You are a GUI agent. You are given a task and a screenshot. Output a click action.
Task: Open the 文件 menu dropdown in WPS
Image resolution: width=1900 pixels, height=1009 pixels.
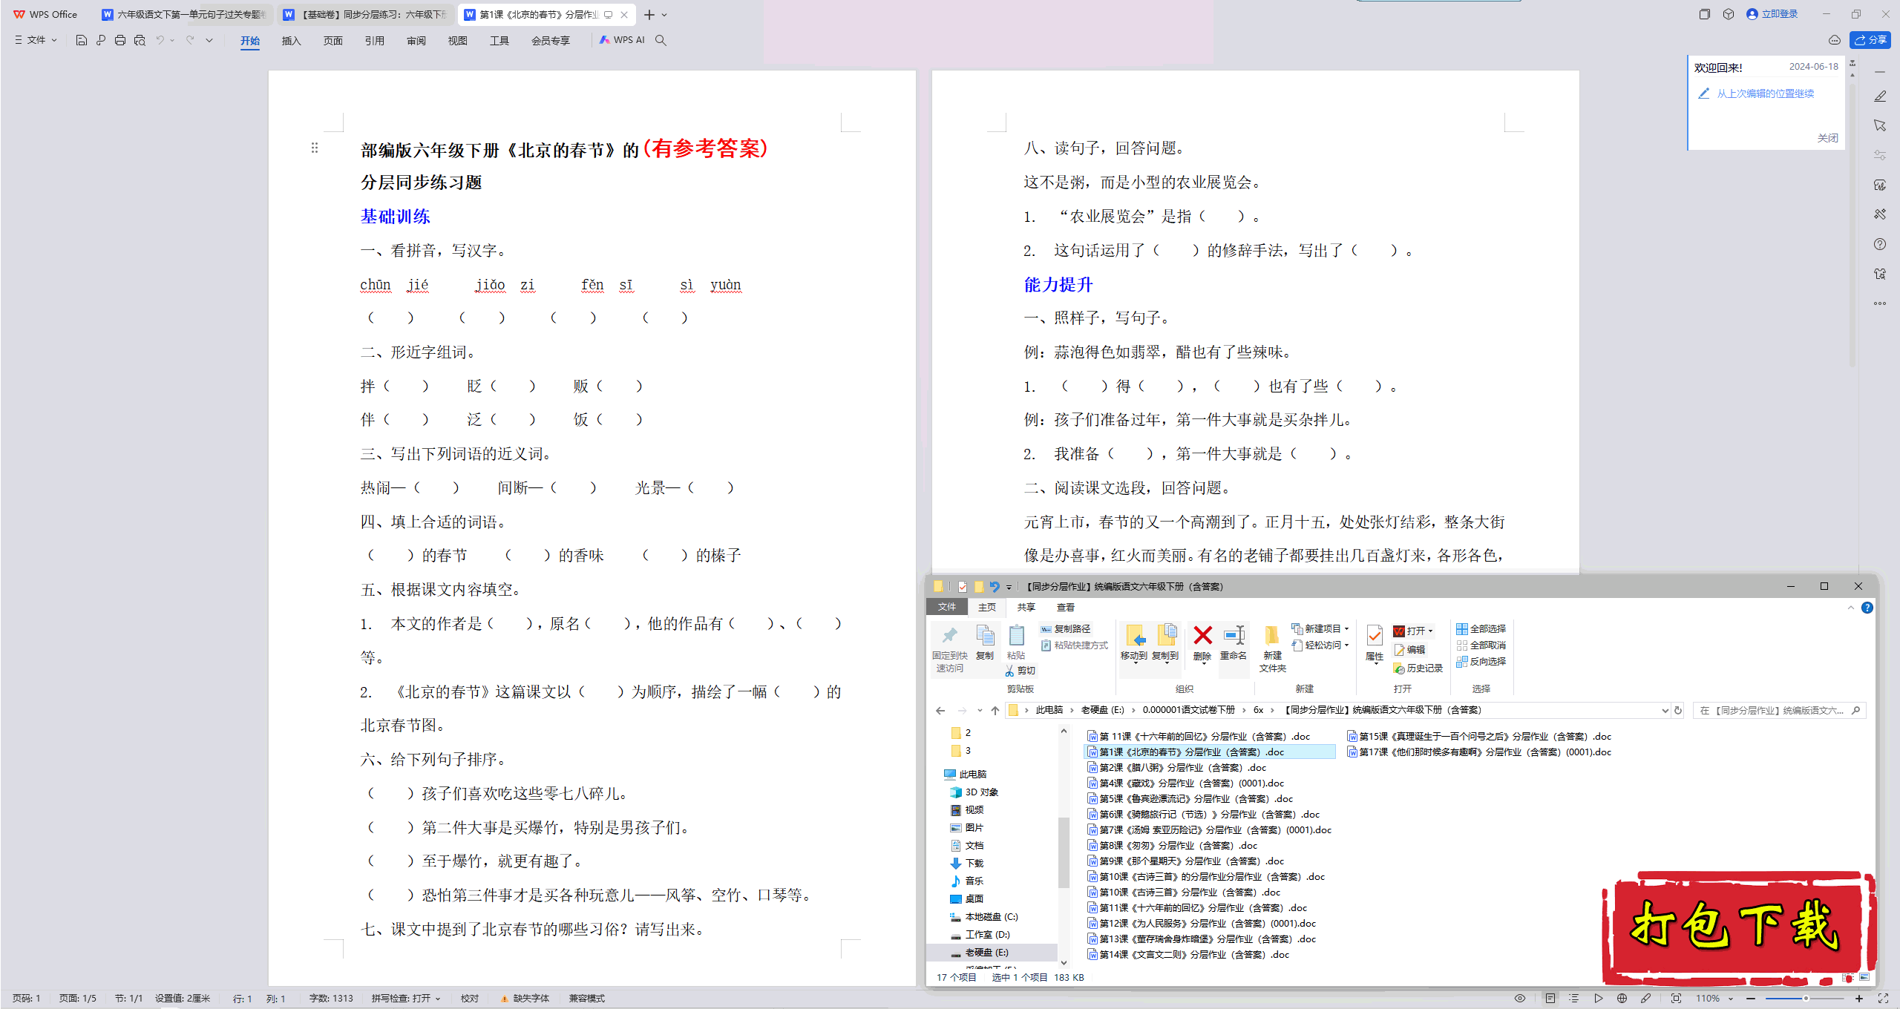(x=36, y=40)
